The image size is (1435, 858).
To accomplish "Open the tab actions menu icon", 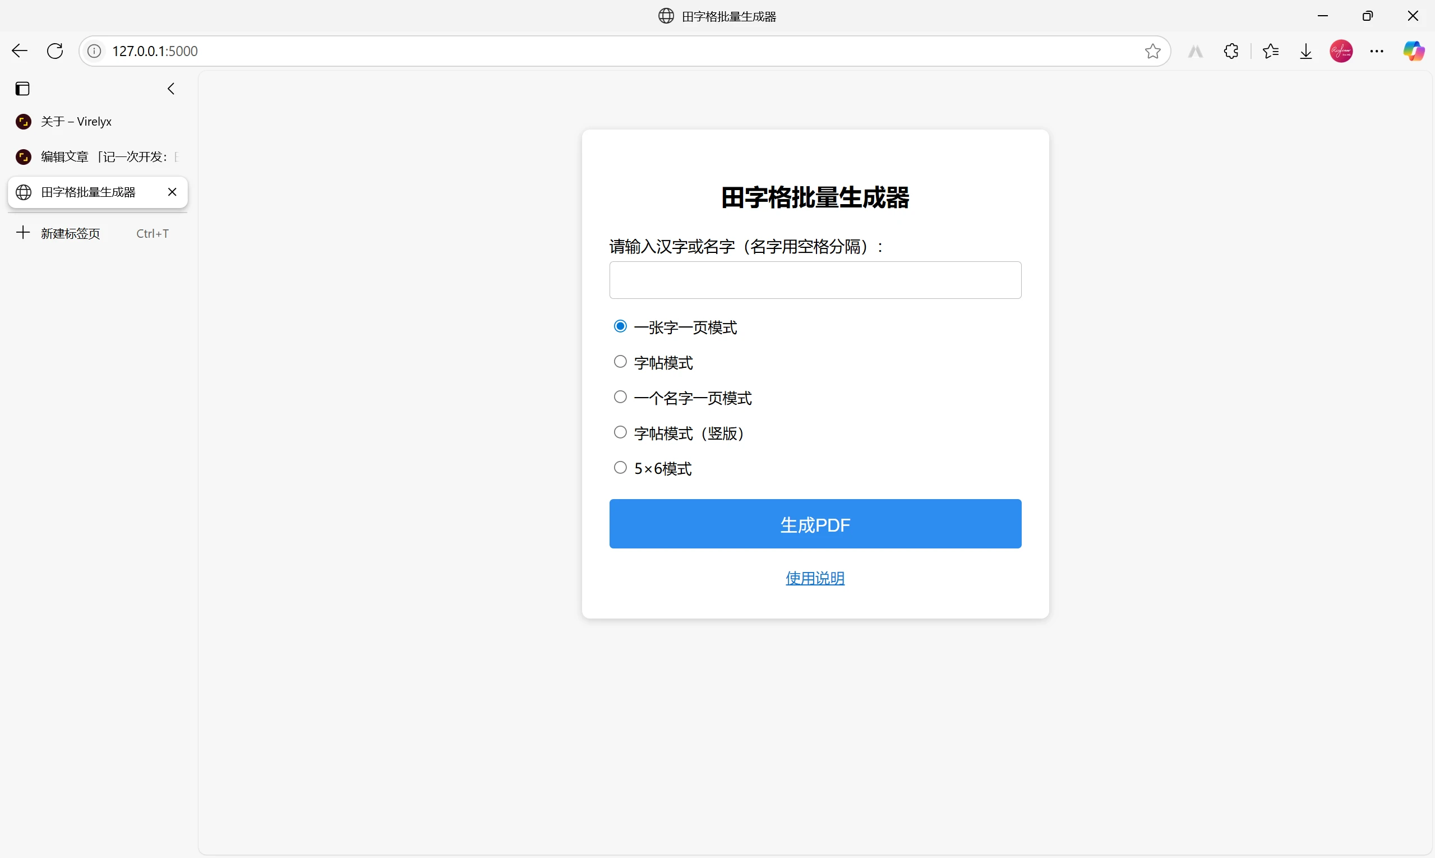I will click(x=22, y=89).
